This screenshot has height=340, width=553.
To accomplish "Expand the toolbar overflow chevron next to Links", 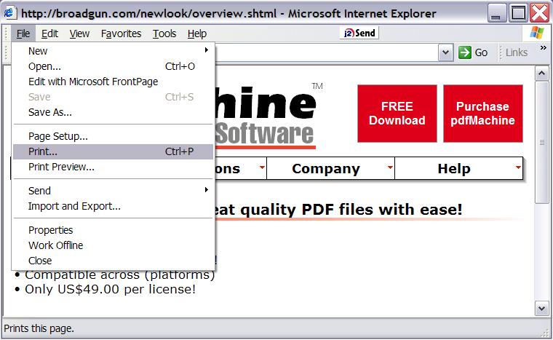I will (x=543, y=47).
